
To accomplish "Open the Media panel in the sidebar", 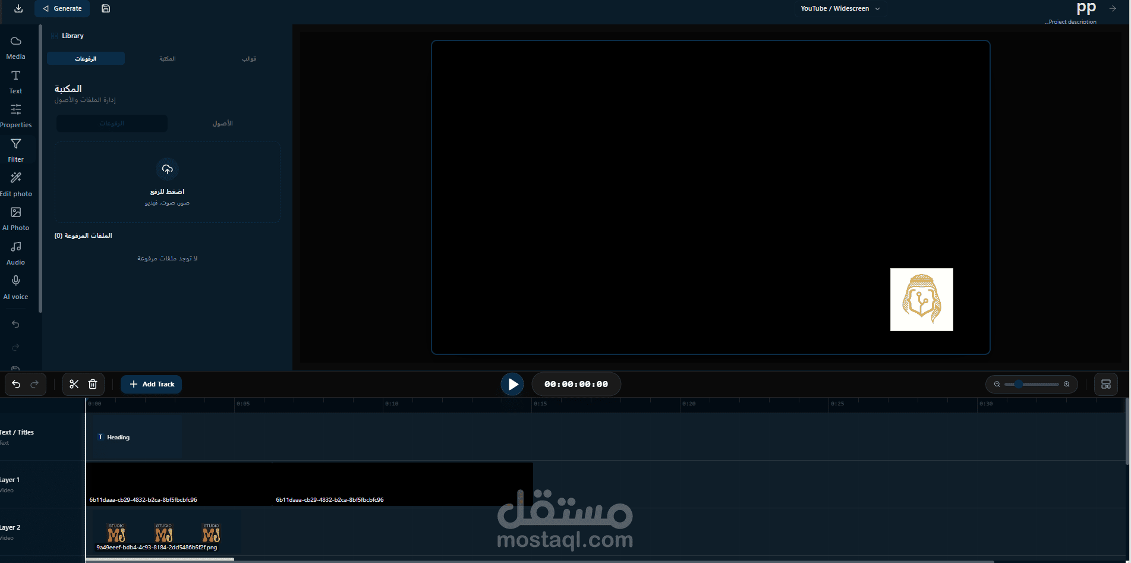I will (15, 48).
